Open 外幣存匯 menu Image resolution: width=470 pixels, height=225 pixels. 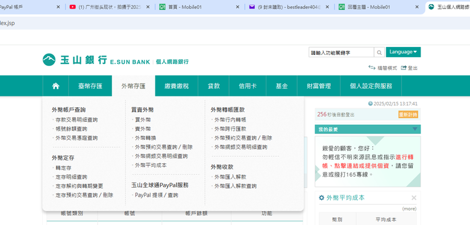coord(133,86)
